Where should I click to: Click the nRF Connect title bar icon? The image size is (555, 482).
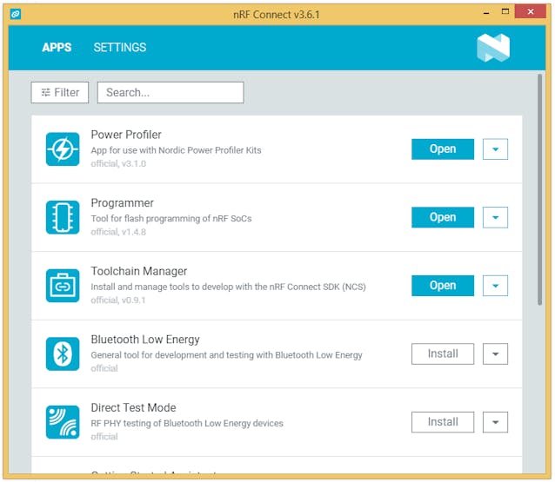tap(15, 14)
